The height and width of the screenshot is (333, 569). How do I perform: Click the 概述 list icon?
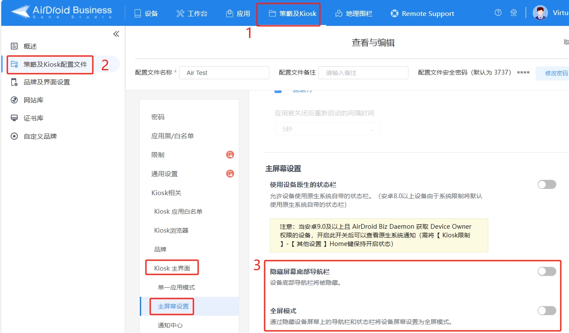(x=14, y=46)
